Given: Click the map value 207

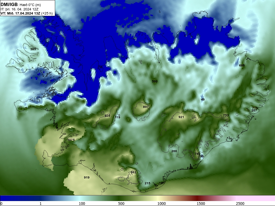Looking at the screenshot, I should coord(254,110).
